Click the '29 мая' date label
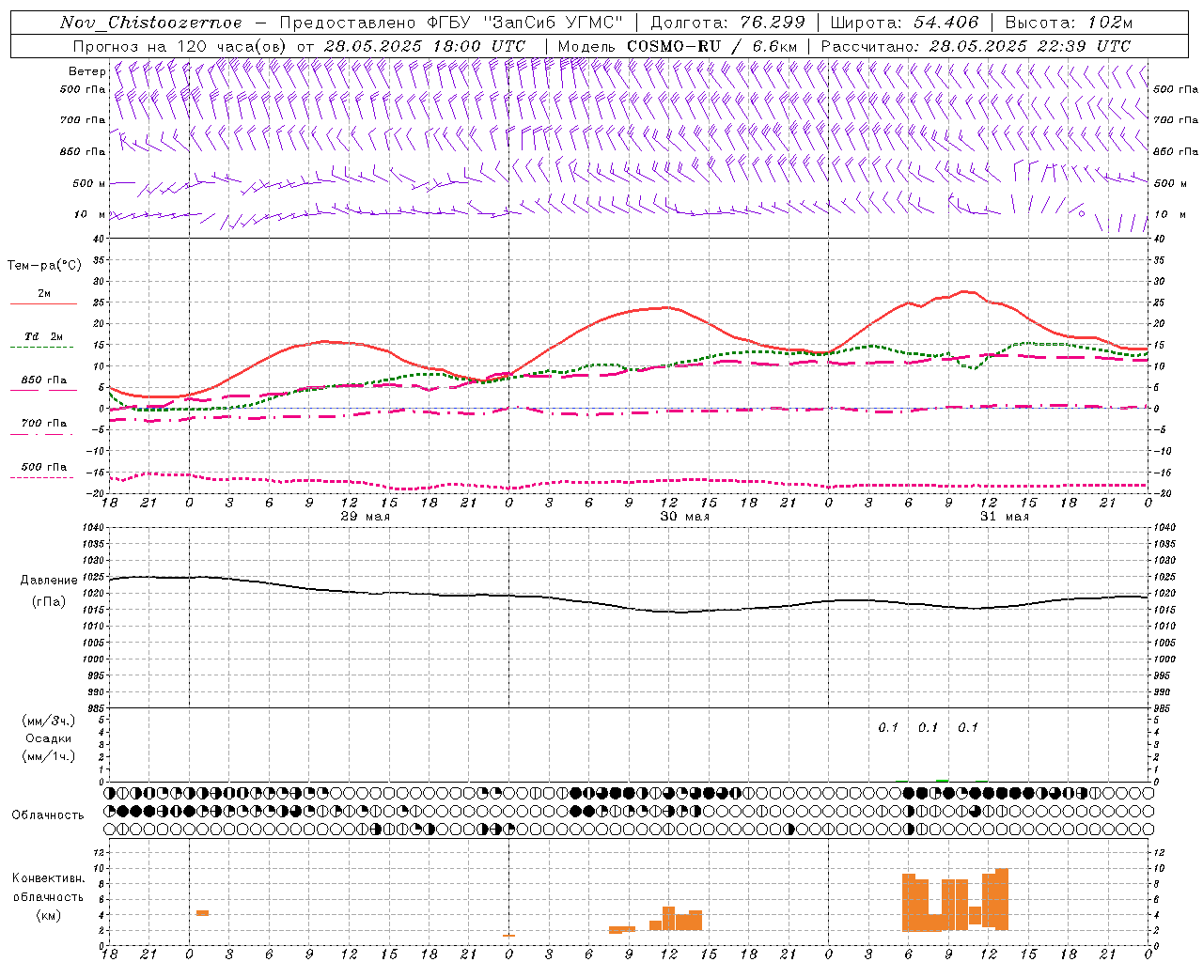This screenshot has height=962, width=1203. pyautogui.click(x=365, y=517)
